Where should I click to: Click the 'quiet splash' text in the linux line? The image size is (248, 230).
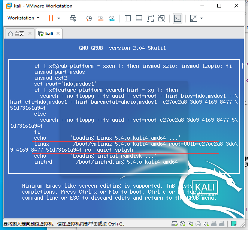(115, 150)
